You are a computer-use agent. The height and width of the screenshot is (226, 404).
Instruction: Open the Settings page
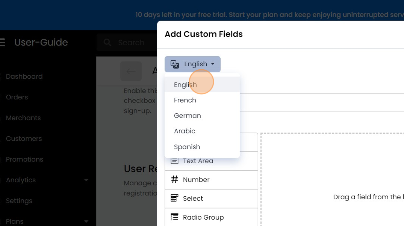point(19,200)
